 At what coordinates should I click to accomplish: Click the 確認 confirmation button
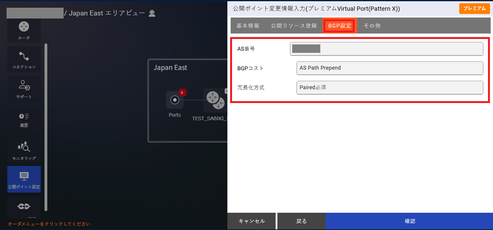coord(410,221)
